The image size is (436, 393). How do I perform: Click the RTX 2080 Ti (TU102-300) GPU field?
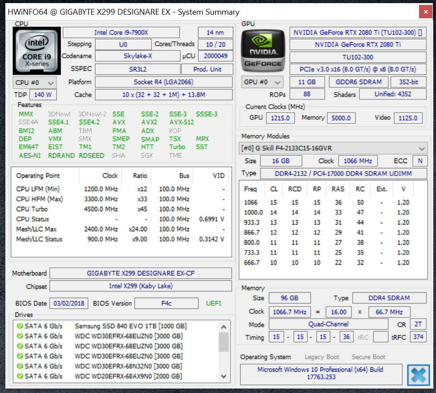tap(358, 33)
